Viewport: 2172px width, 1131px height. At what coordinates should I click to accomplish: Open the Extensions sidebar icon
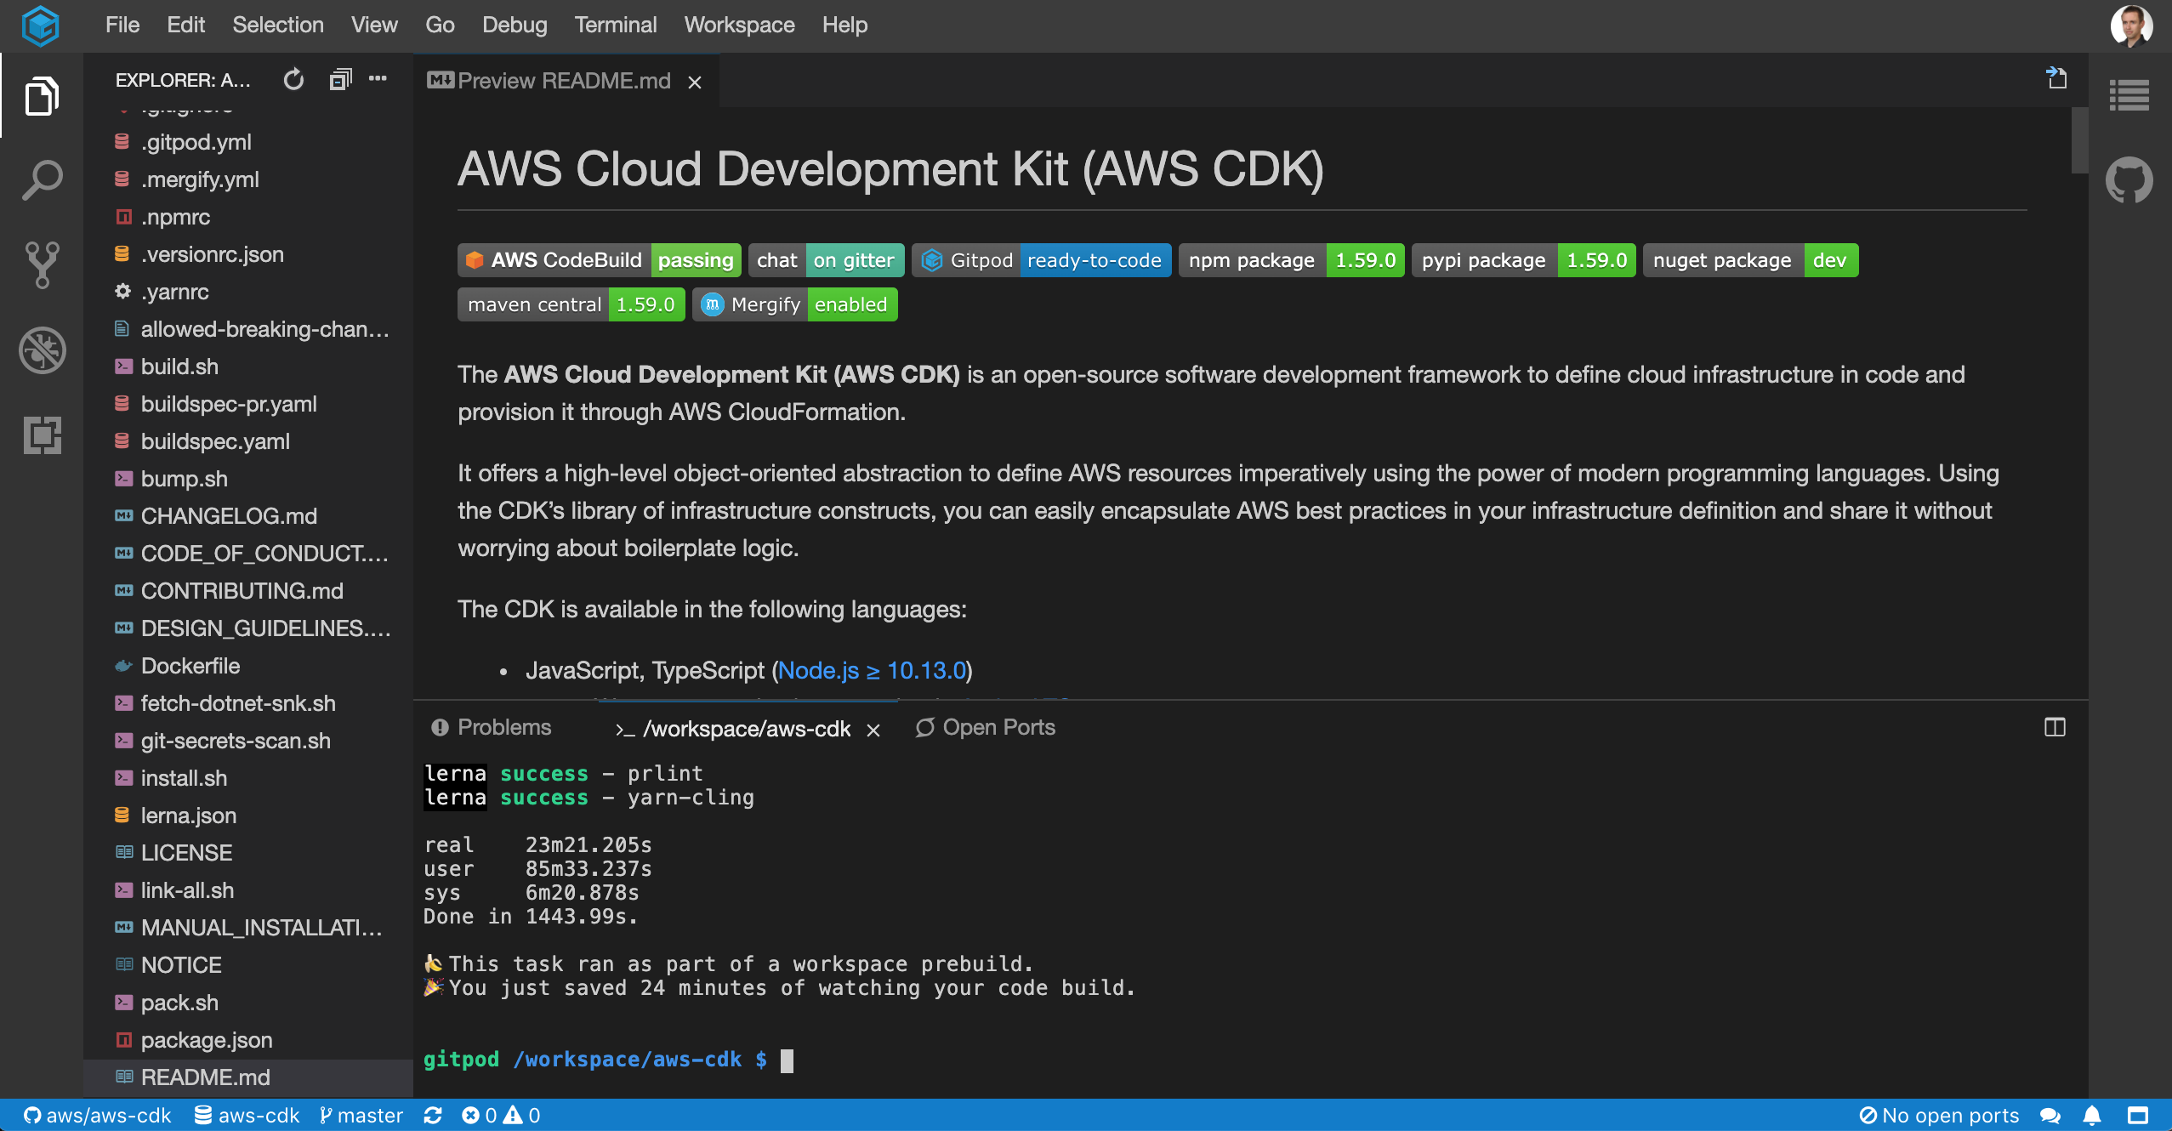42,435
